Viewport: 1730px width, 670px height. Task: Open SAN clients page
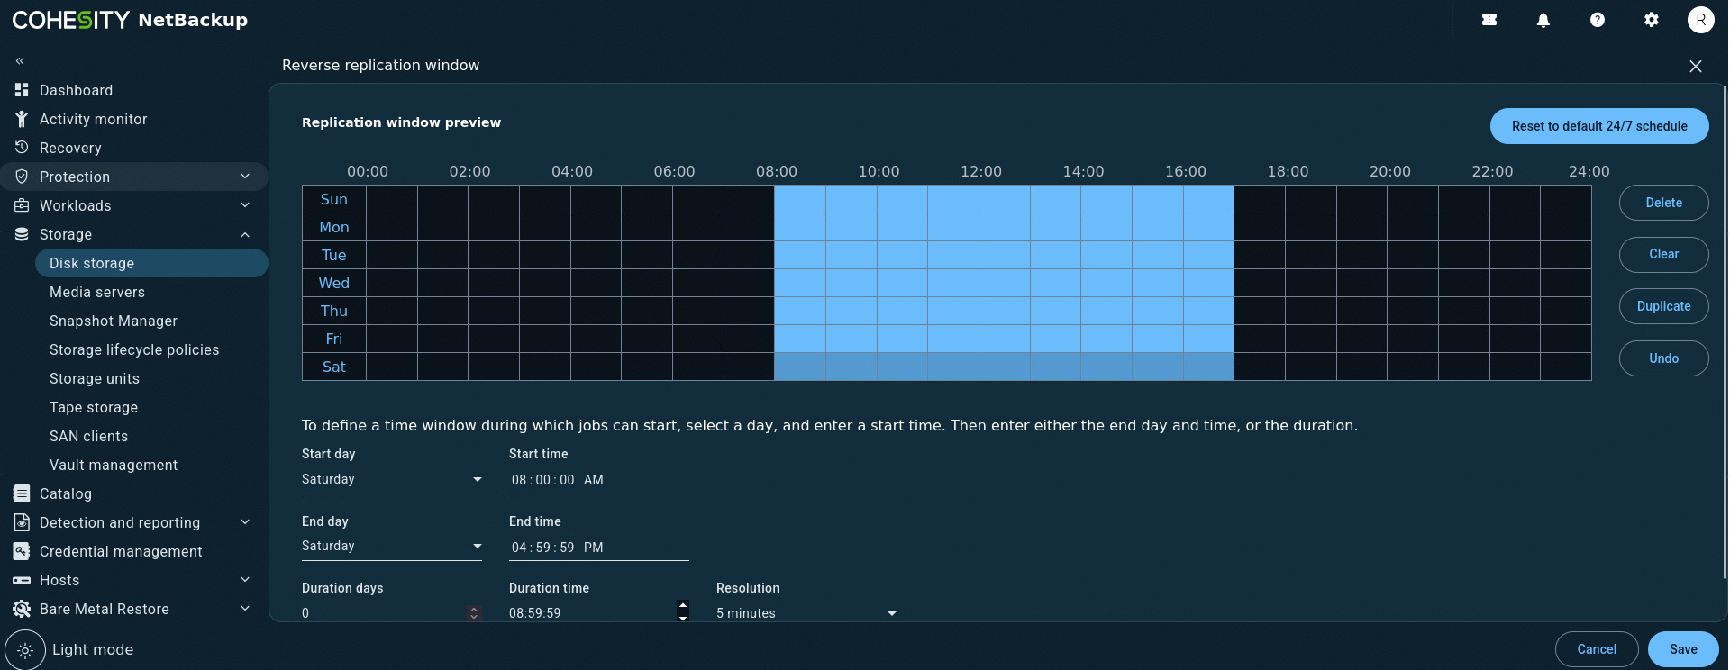coord(88,436)
